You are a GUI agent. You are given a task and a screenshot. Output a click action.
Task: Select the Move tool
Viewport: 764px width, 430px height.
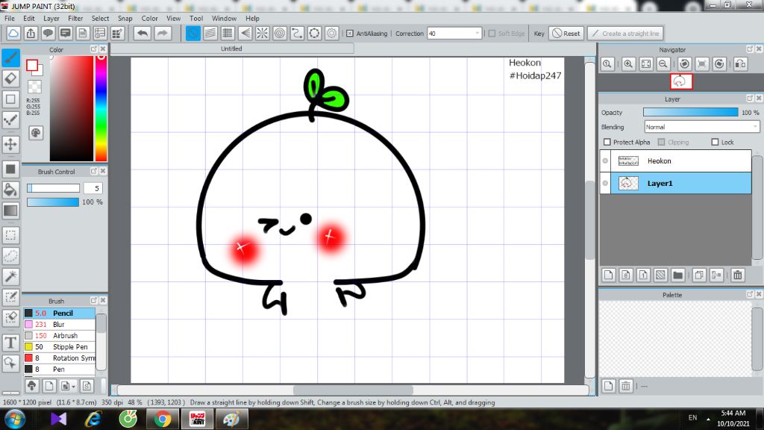pos(10,144)
